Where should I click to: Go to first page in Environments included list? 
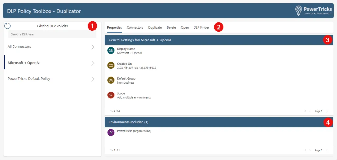coord(305,150)
